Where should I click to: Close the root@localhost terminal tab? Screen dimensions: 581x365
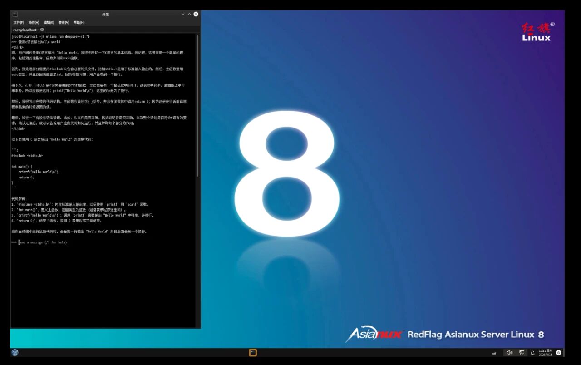[42, 30]
